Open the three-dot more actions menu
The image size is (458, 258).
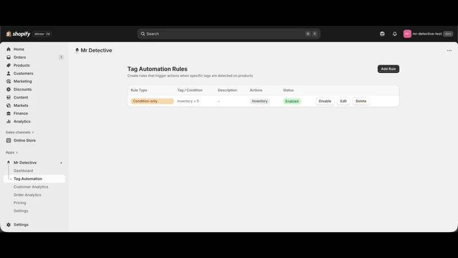449,50
